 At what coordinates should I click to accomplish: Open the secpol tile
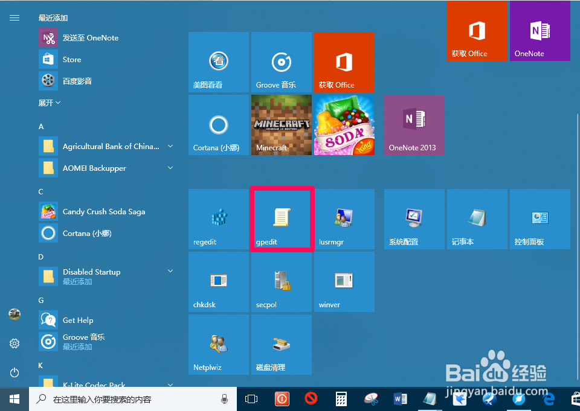pyautogui.click(x=282, y=282)
